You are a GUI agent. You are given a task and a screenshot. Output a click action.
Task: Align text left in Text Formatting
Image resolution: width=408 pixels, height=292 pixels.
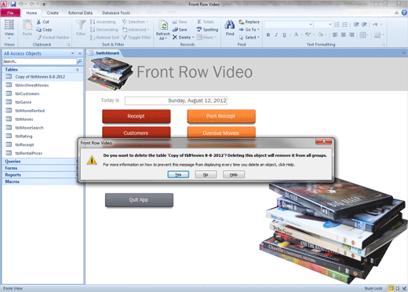click(335, 35)
